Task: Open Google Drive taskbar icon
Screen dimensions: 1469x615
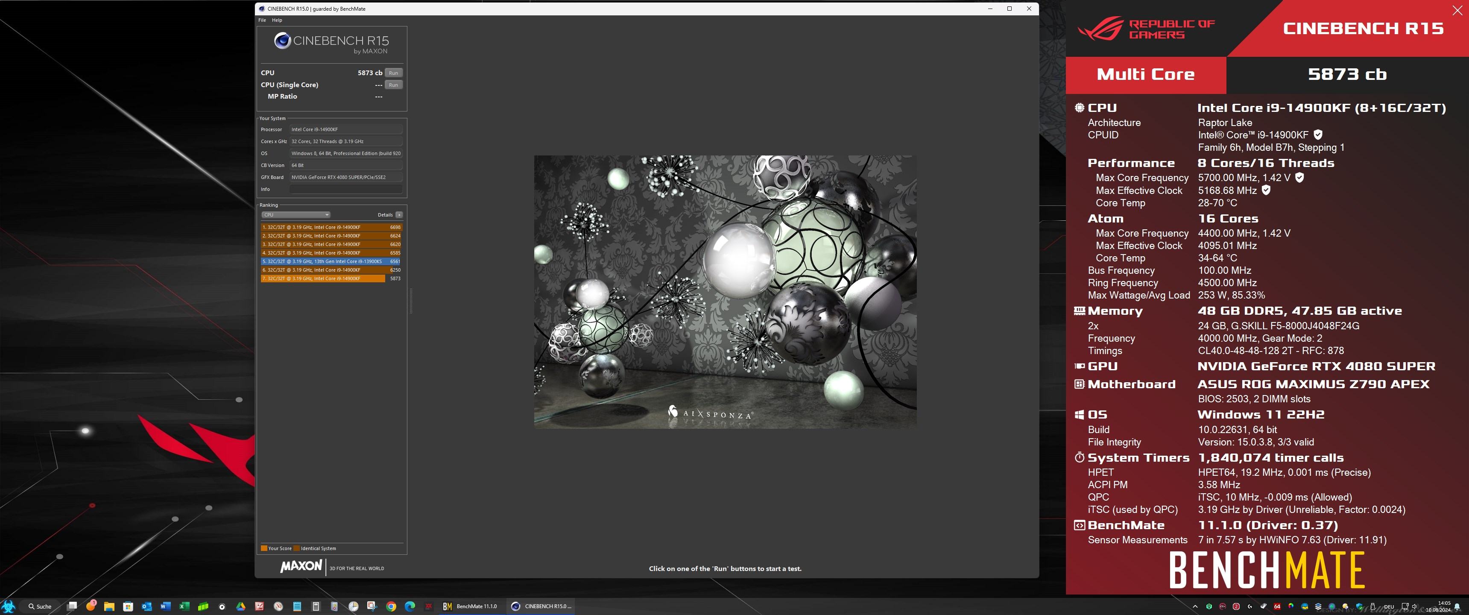Action: click(241, 606)
